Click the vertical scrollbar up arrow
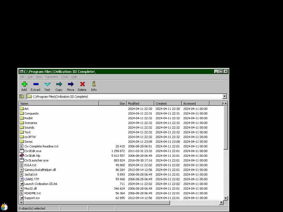Image resolution: width=283 pixels, height=212 pixels. tap(226, 103)
